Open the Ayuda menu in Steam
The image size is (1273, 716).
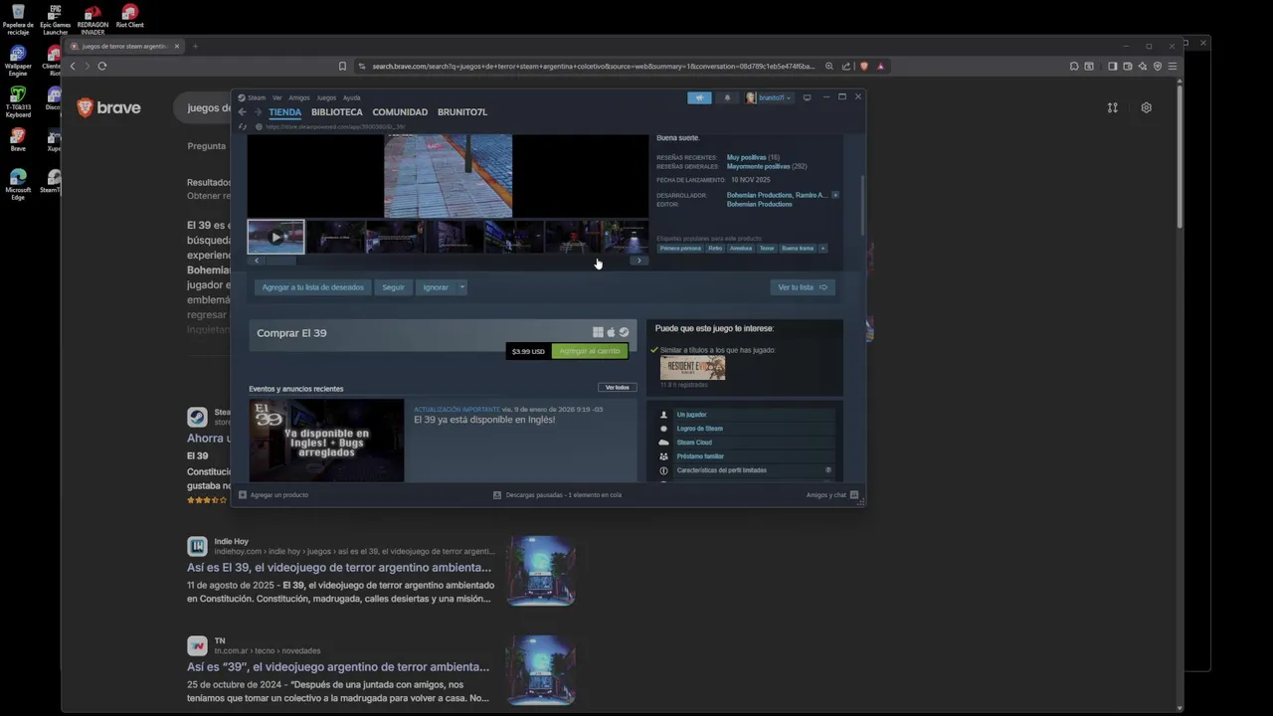(x=352, y=97)
